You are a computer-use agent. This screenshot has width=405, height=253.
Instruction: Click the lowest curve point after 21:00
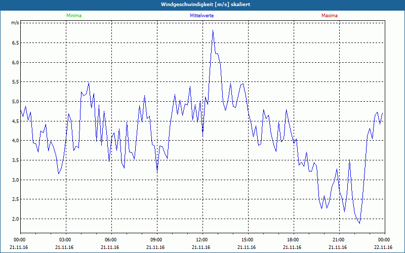tap(359, 223)
